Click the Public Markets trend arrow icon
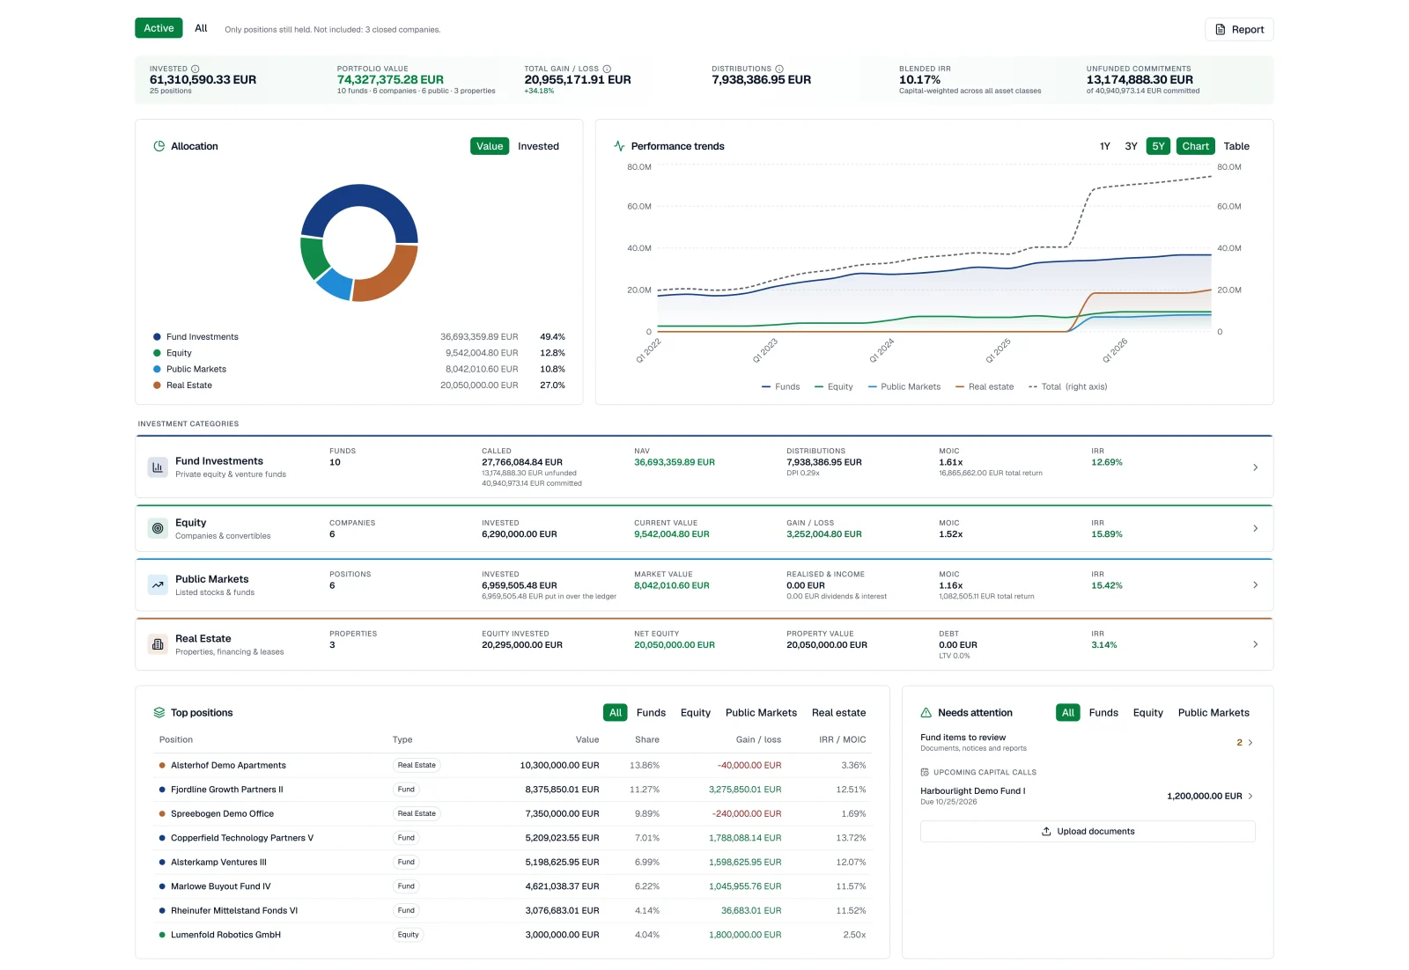This screenshot has width=1409, height=970. [x=158, y=585]
